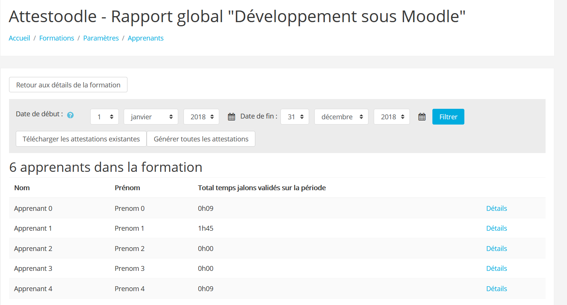This screenshot has height=305, width=567.
Task: Open Détails link for Apprenant 2
Action: coord(497,248)
